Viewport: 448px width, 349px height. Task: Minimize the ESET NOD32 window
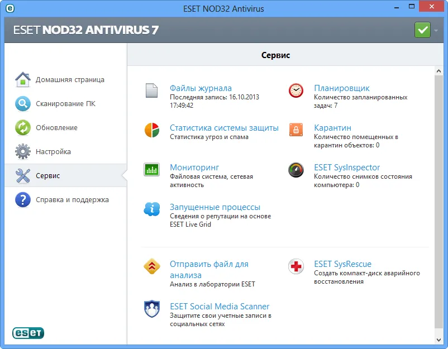click(396, 8)
